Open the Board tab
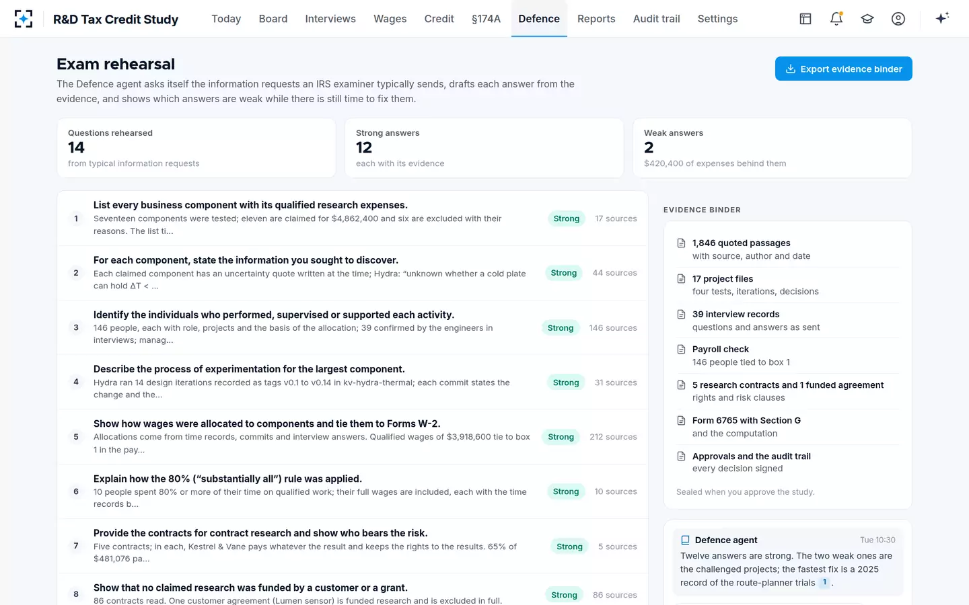Screen dimensions: 969x605 tap(273, 19)
